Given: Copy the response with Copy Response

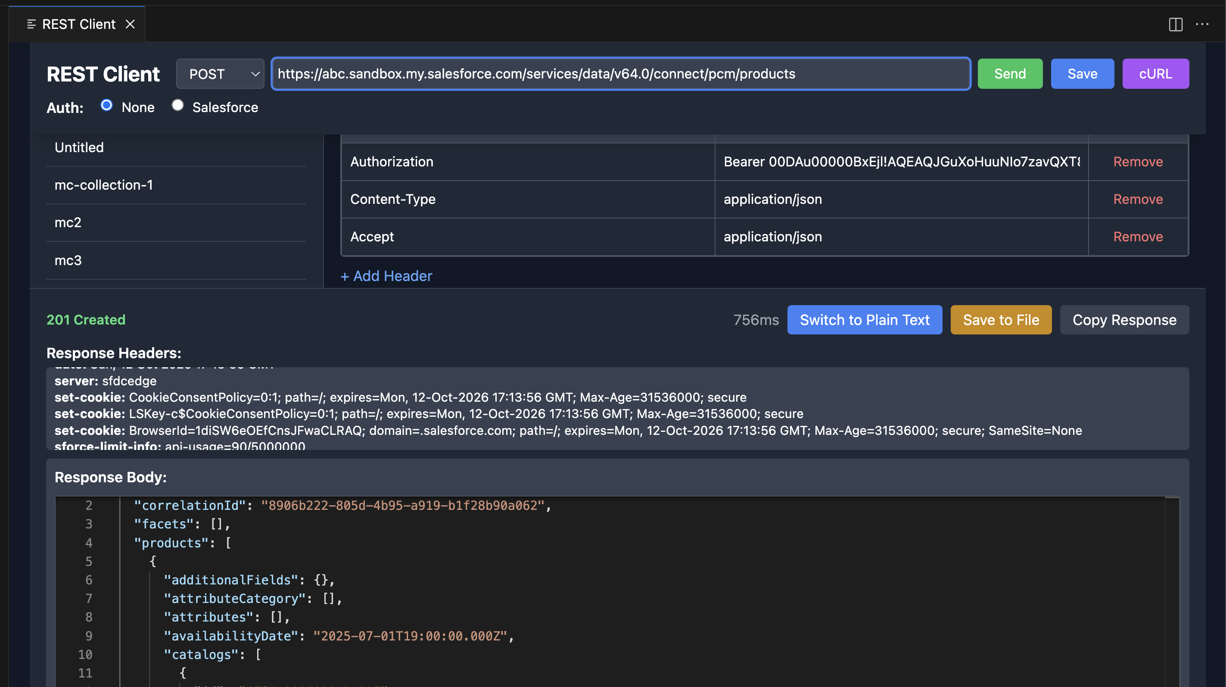Looking at the screenshot, I should 1123,320.
